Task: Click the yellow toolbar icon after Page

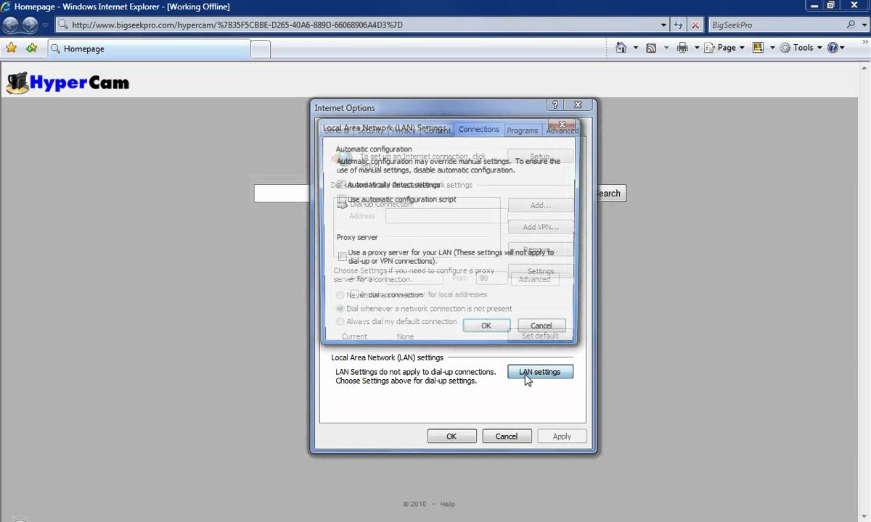Action: coord(758,48)
